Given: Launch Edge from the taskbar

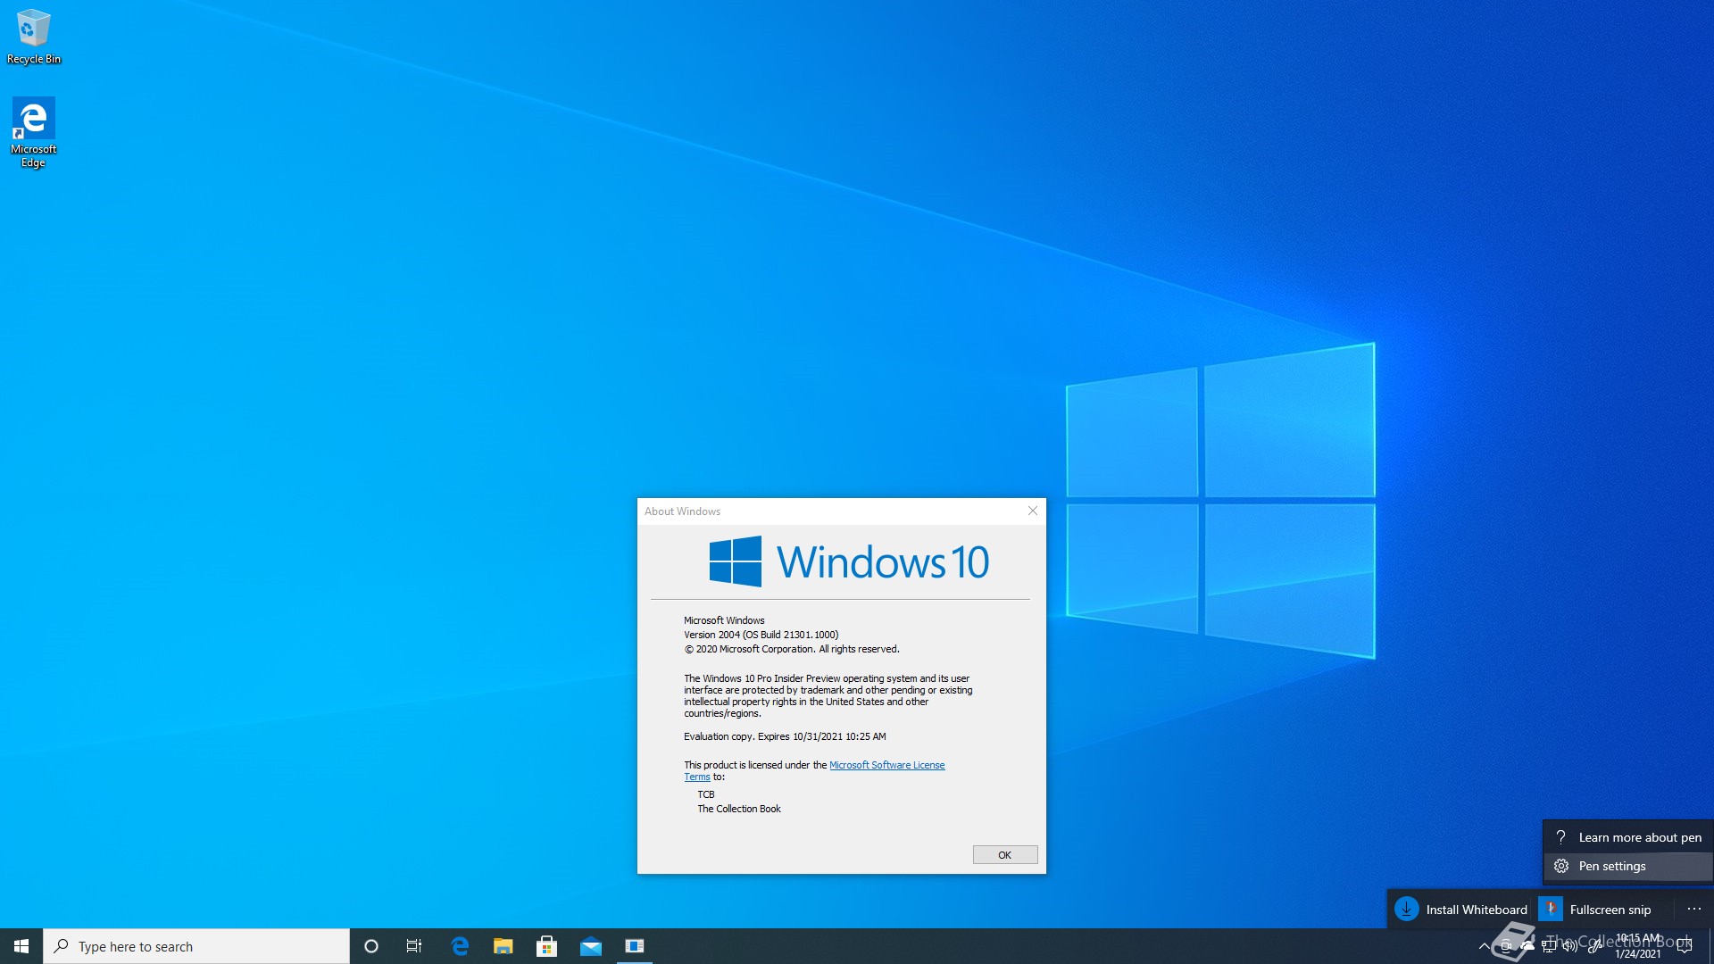Looking at the screenshot, I should [460, 946].
